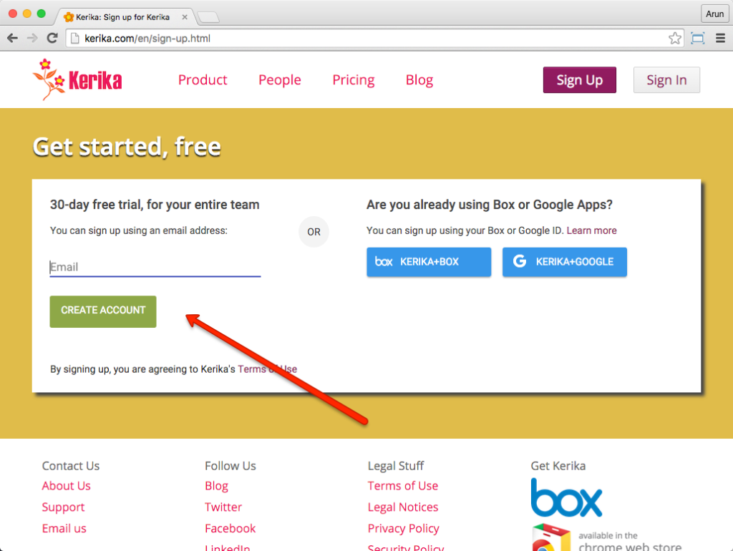Close the Kerika sign-up tab
Viewport: 733px width, 551px height.
(x=185, y=17)
